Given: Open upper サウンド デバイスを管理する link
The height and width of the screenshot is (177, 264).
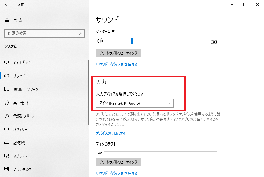Looking at the screenshot, I should pyautogui.click(x=117, y=64).
